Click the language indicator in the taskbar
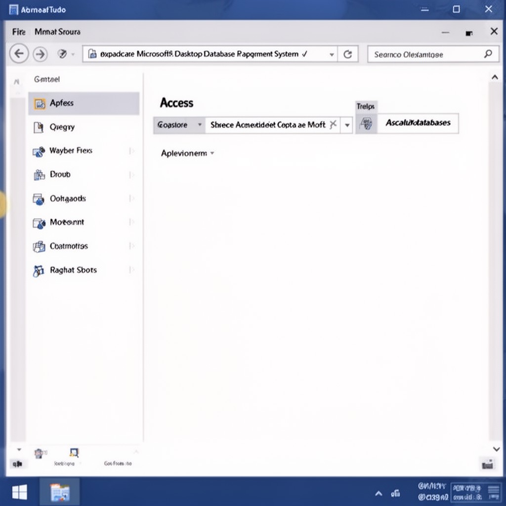This screenshot has width=506, height=506. point(467,492)
